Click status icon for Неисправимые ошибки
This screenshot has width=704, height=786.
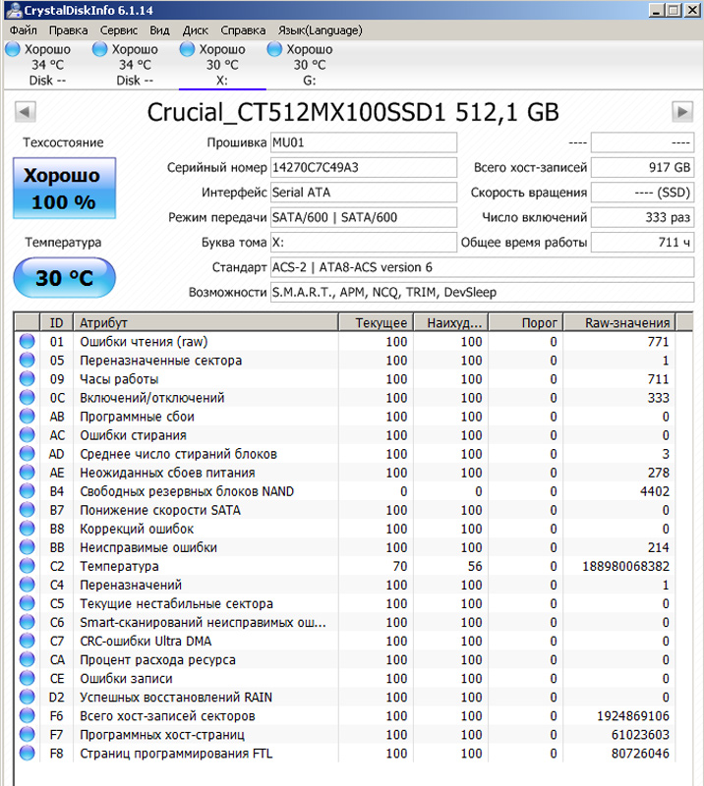point(28,547)
